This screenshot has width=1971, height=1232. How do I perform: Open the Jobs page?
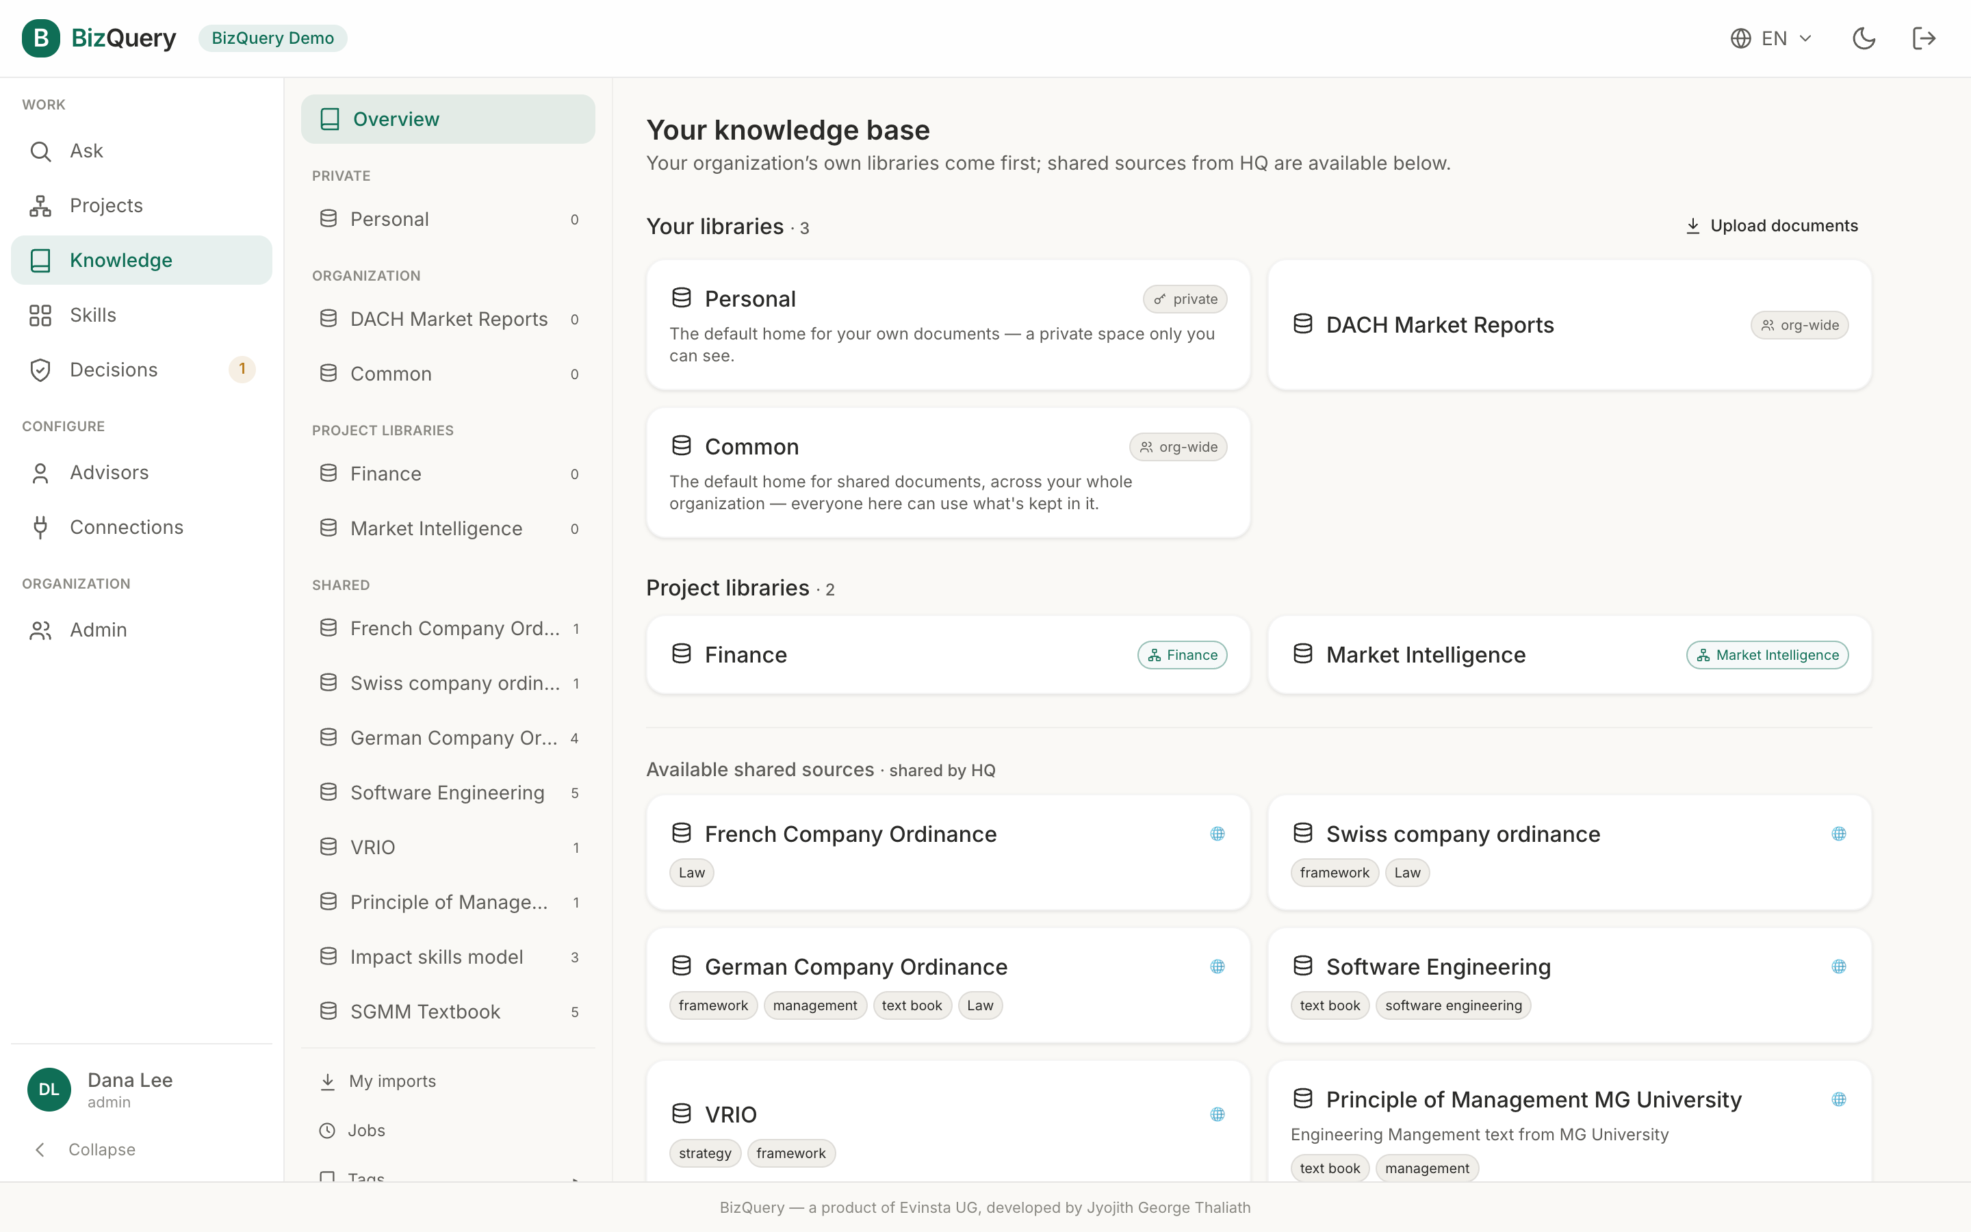coord(448,1130)
